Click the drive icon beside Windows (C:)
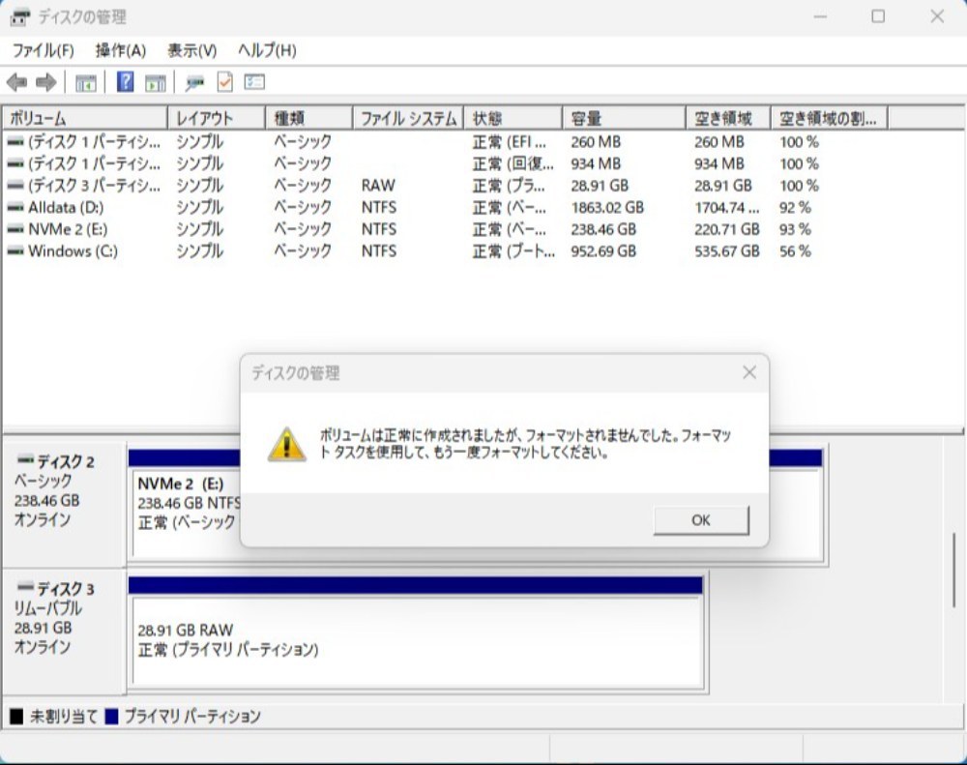The image size is (967, 765). [15, 251]
